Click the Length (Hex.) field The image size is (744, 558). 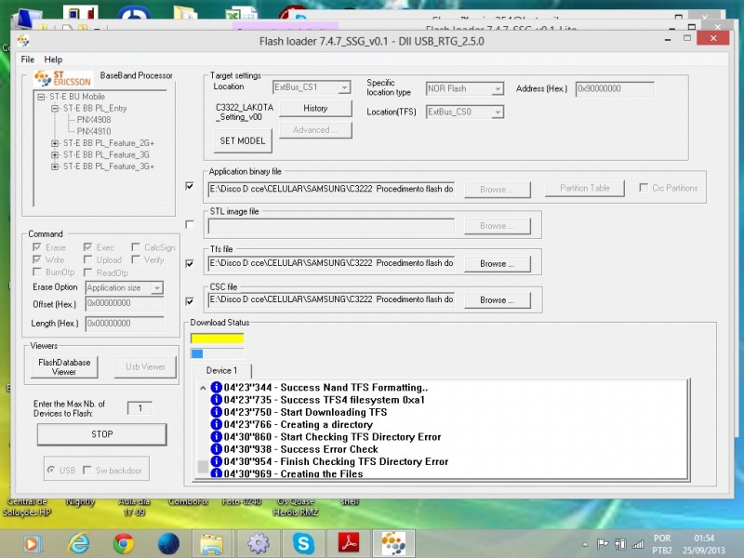point(125,324)
